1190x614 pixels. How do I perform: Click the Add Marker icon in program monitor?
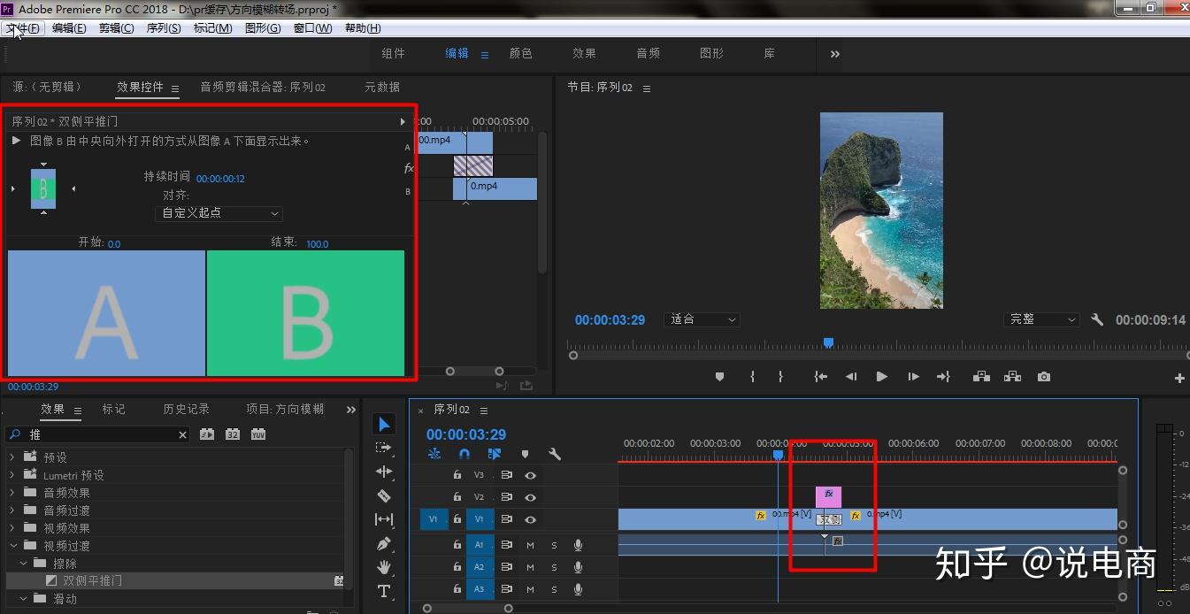click(x=719, y=377)
